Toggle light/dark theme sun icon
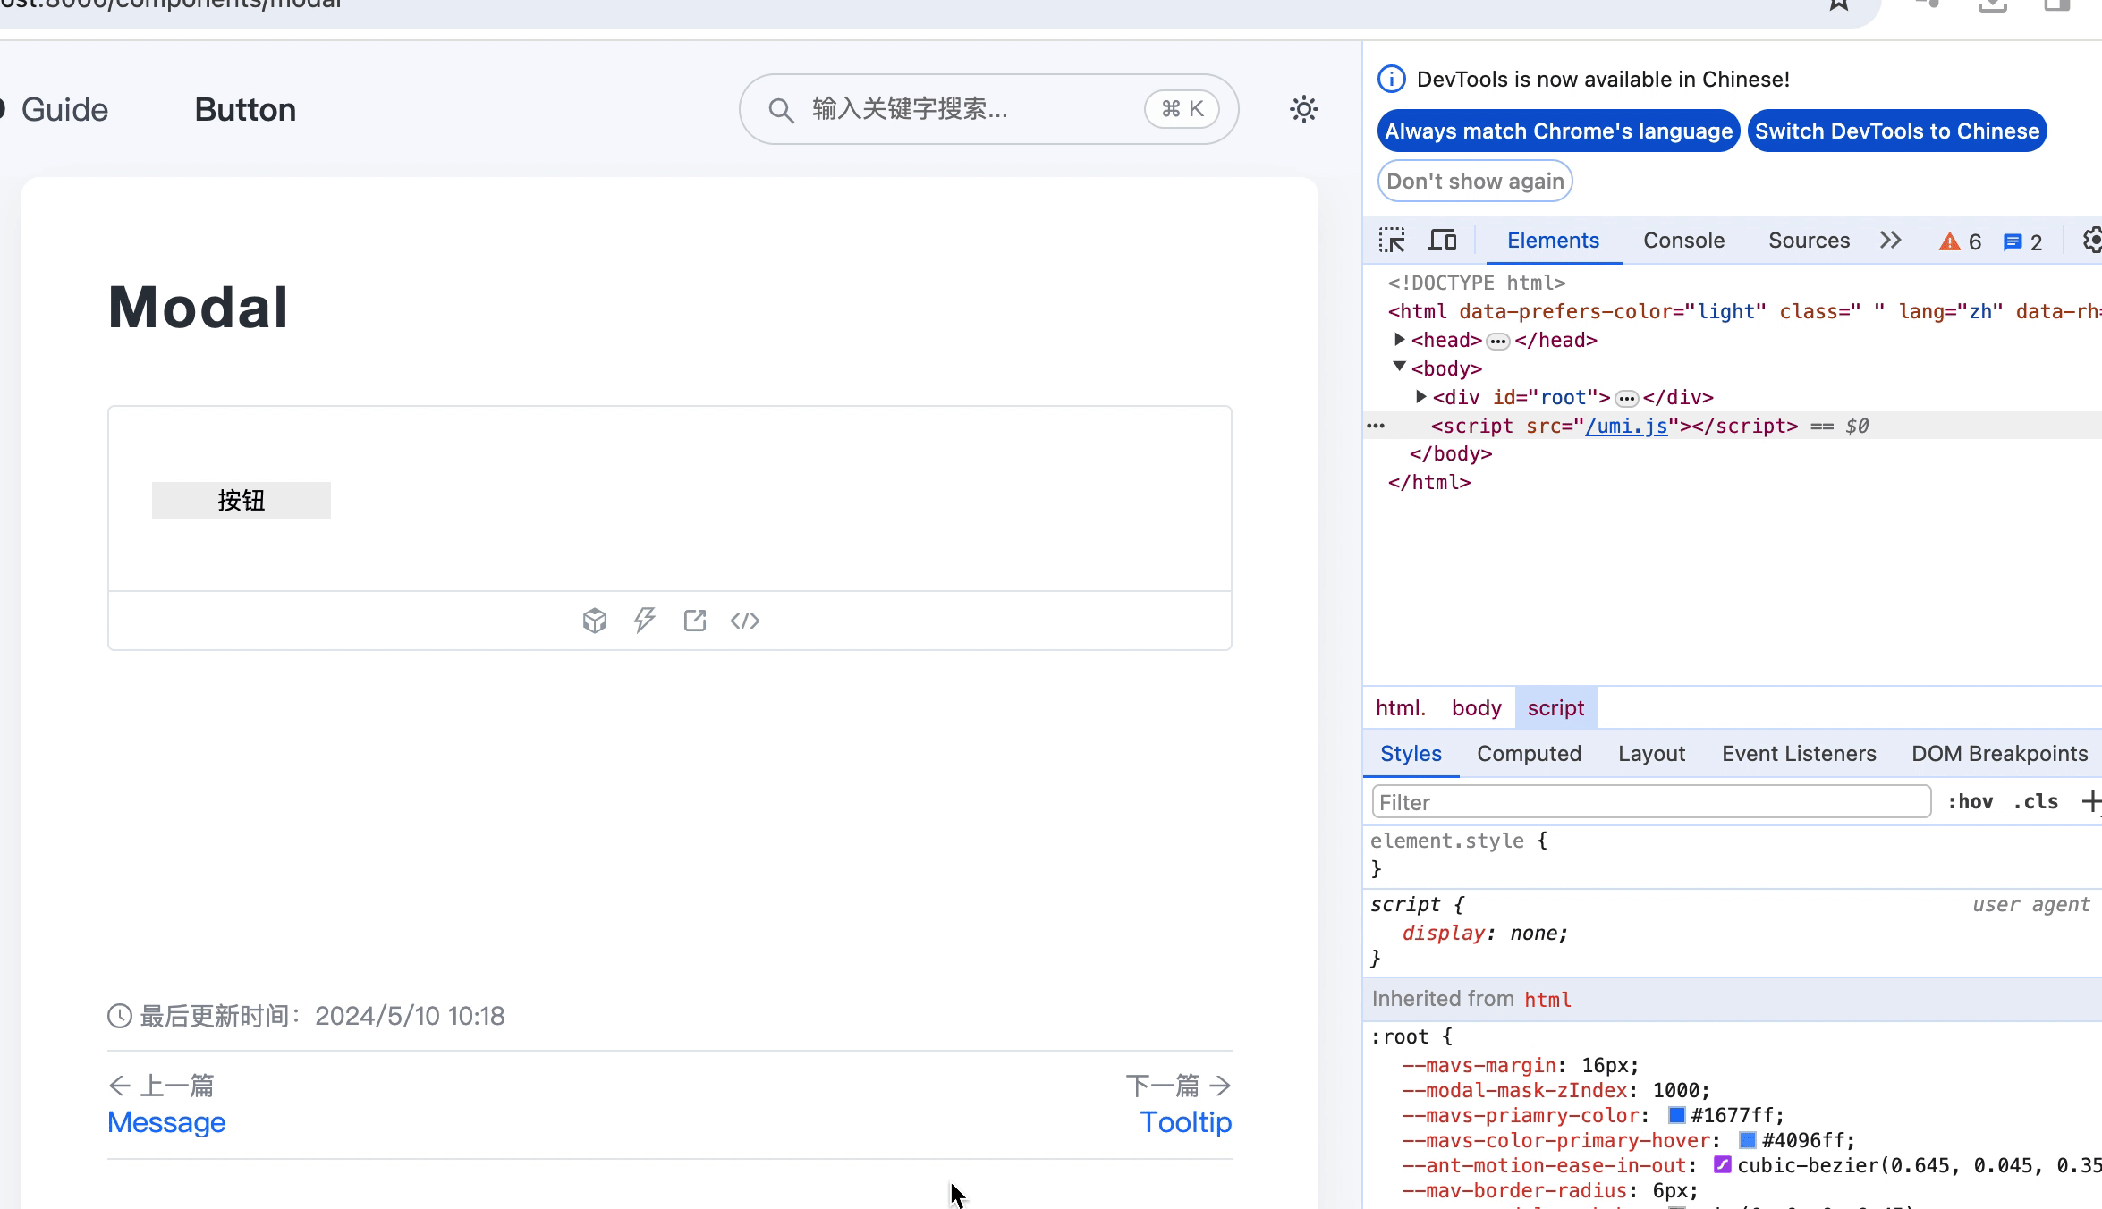The width and height of the screenshot is (2102, 1209). [1303, 109]
